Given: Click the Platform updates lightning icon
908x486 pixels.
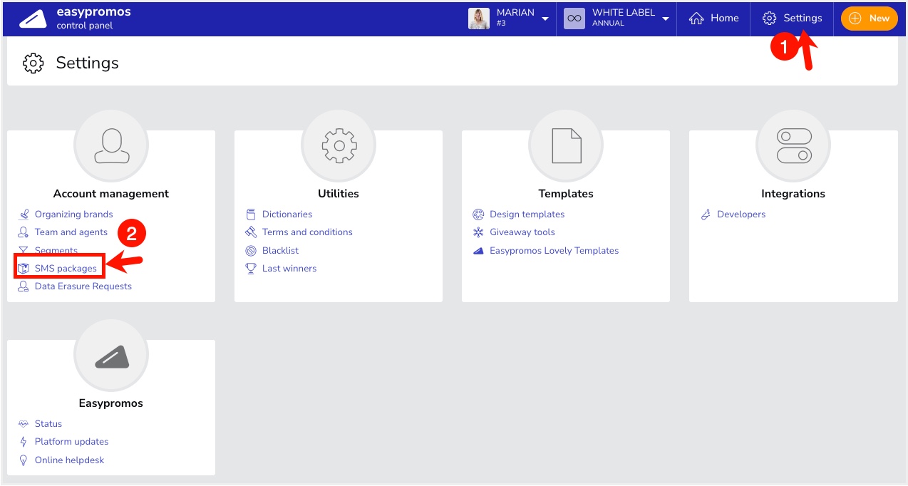Looking at the screenshot, I should tap(24, 442).
